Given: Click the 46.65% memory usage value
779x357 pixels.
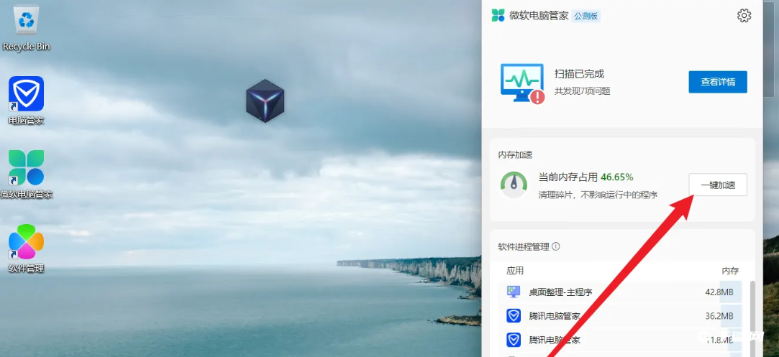Looking at the screenshot, I should (616, 177).
